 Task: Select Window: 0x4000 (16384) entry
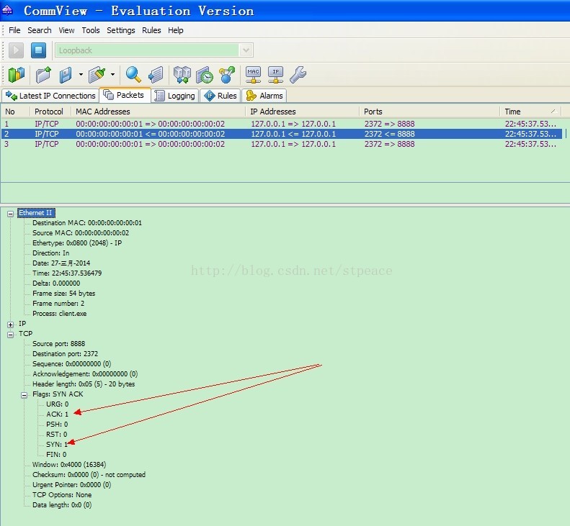pyautogui.click(x=69, y=465)
